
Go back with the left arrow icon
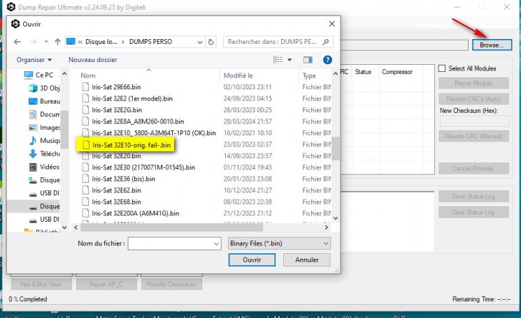click(17, 42)
